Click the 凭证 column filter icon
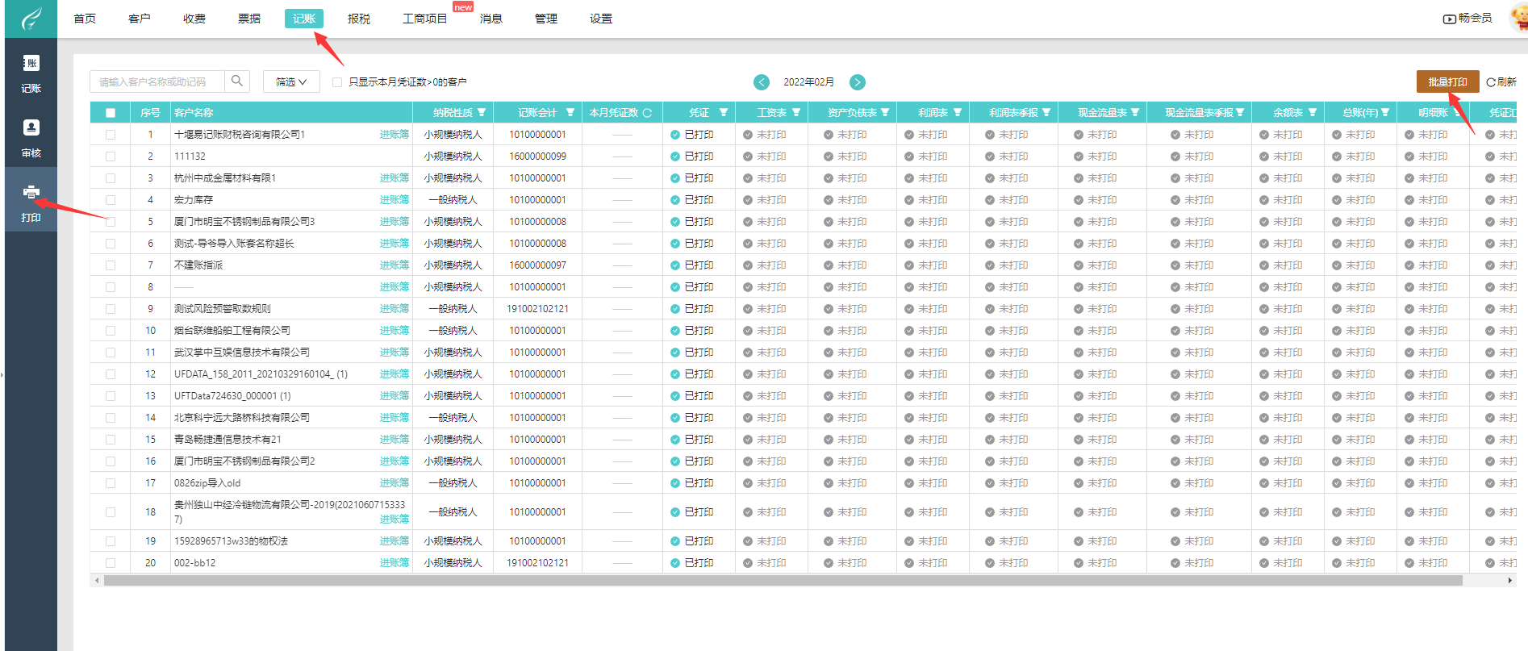1528x651 pixels. (x=724, y=113)
